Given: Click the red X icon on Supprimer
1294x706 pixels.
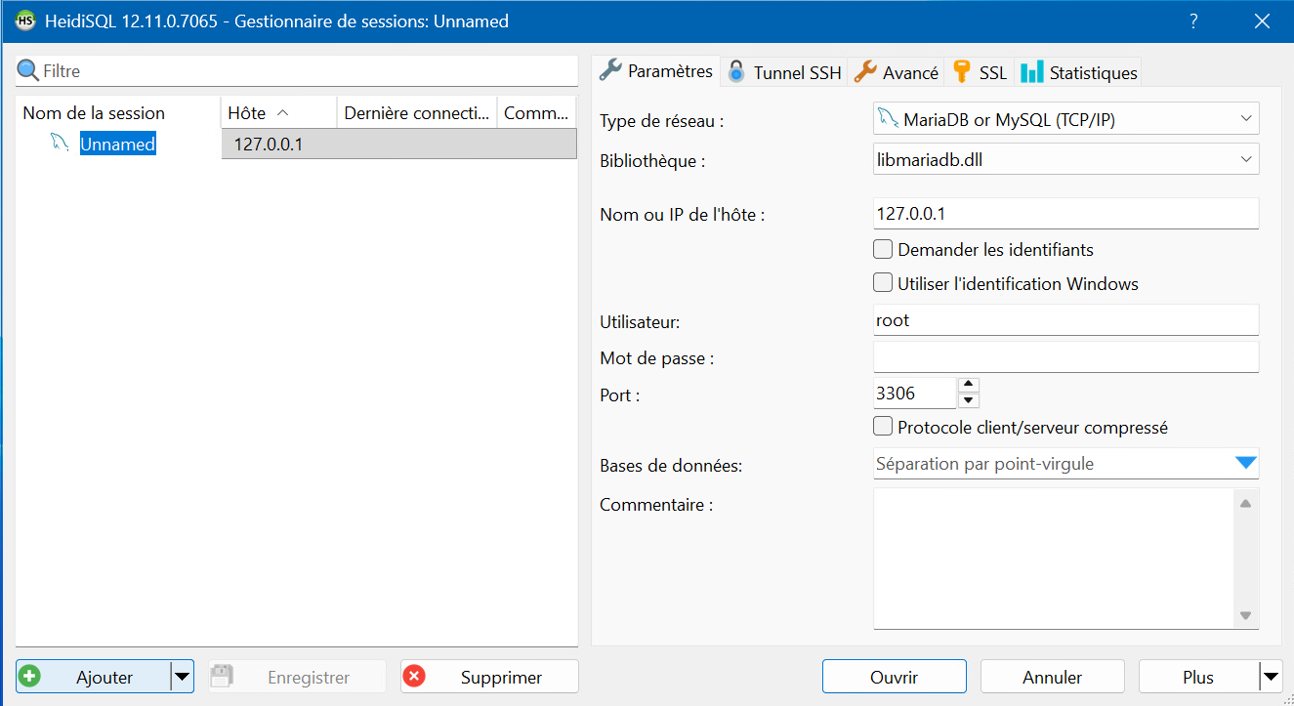Looking at the screenshot, I should (x=415, y=677).
